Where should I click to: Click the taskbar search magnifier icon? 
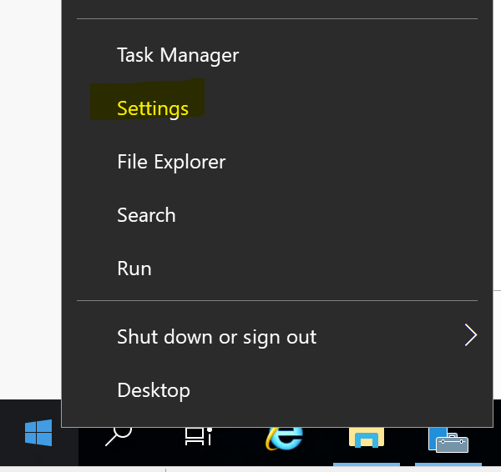(118, 435)
